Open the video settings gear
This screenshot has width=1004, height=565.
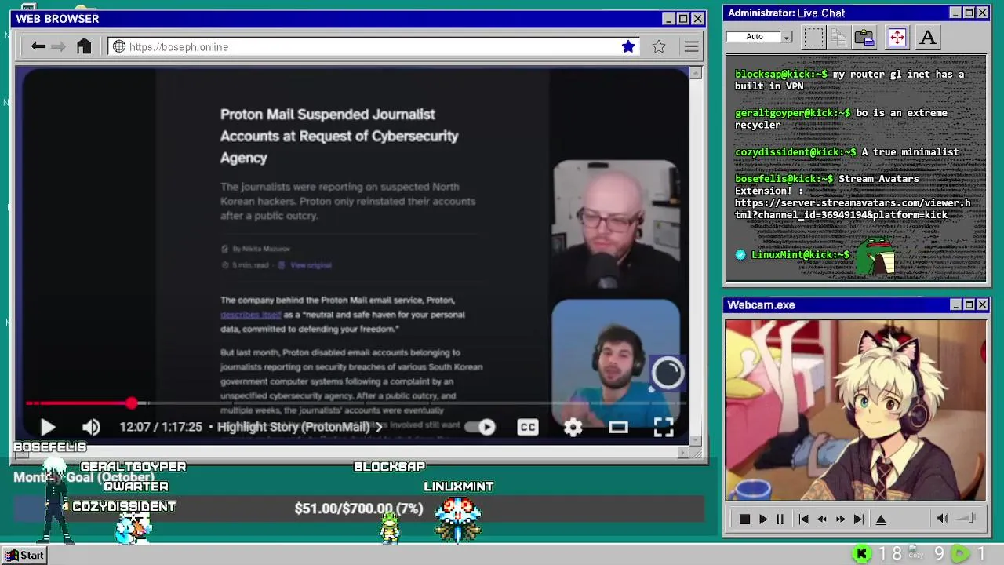pos(573,427)
